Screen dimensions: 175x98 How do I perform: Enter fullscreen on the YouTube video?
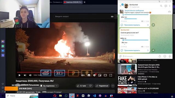coord(111,75)
